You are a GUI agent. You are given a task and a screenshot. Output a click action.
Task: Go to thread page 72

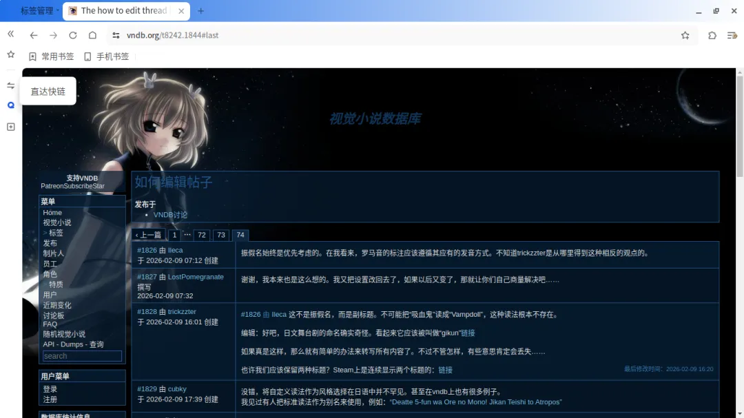[x=202, y=235]
